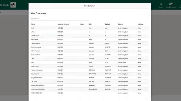
Task: Sort by the Name column header
Action: tap(33, 24)
